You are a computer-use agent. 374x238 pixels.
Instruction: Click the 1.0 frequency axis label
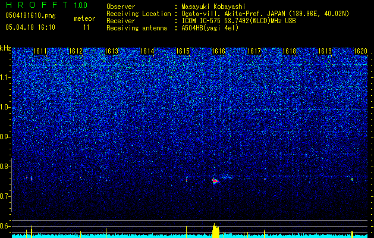5,107
